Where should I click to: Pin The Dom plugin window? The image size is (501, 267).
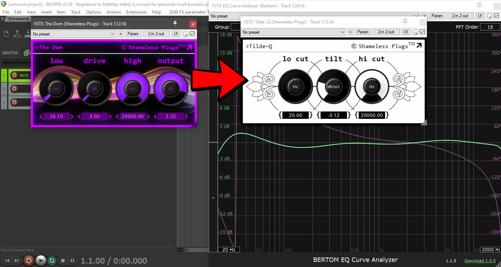175,23
